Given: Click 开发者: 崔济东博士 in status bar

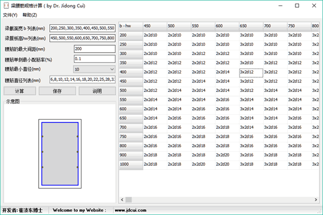Looking at the screenshot, I should coord(22,210).
